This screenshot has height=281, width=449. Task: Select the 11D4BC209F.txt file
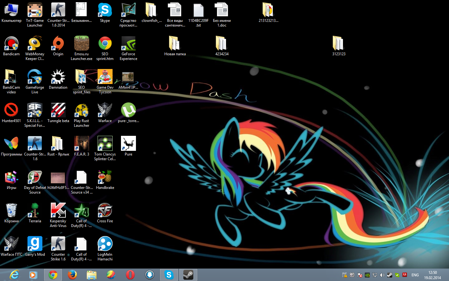point(198,15)
